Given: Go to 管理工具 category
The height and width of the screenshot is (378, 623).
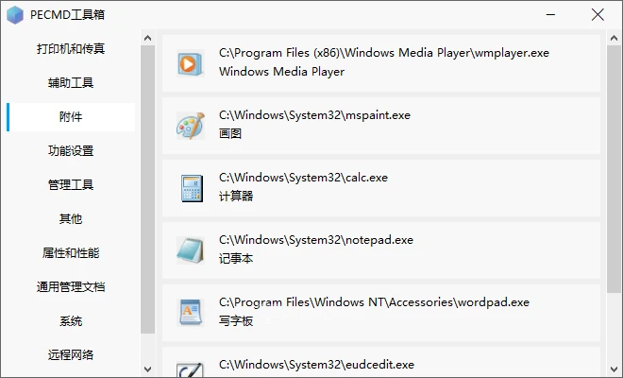Looking at the screenshot, I should 71,185.
